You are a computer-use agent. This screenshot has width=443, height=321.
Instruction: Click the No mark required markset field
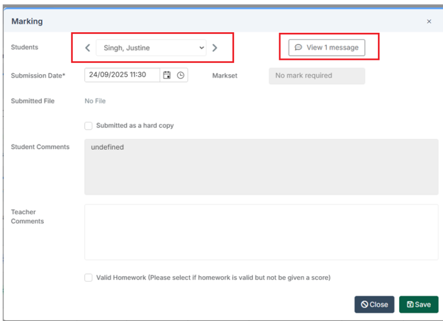tap(317, 75)
